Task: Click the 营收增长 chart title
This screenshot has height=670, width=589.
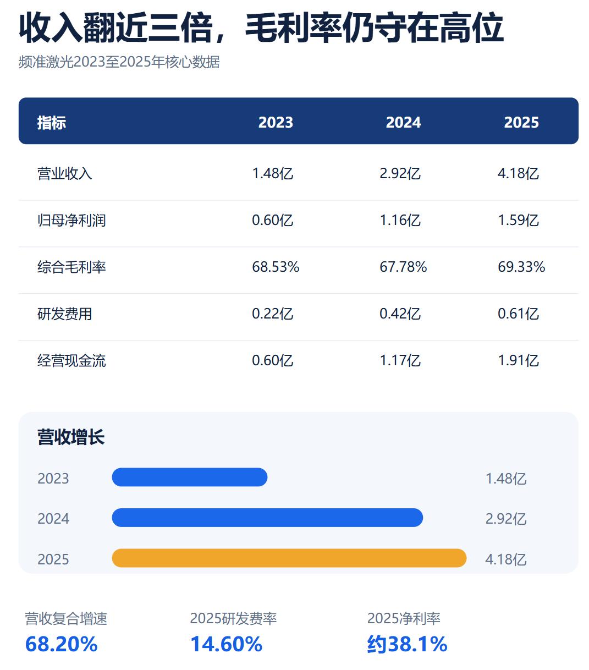Action: (71, 437)
